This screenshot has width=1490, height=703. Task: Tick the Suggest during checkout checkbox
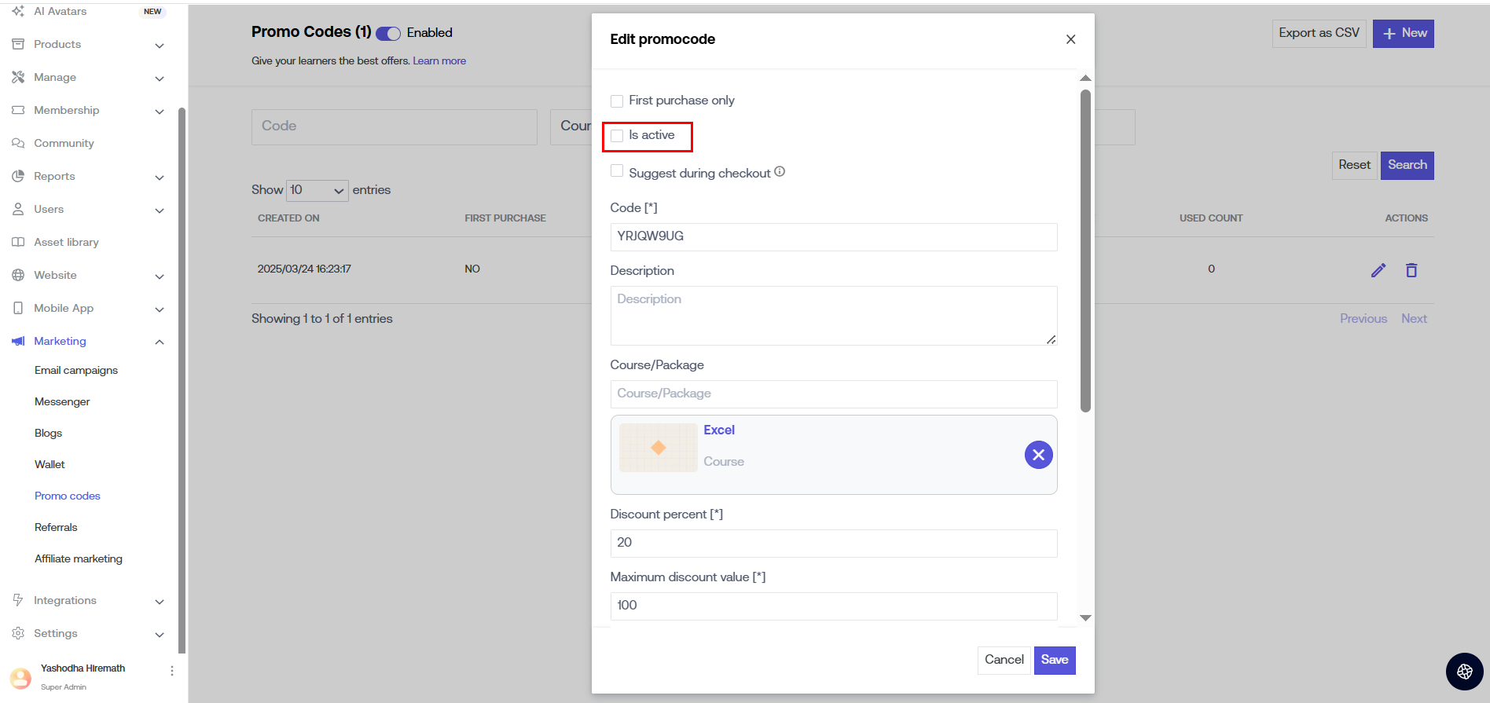click(x=617, y=171)
